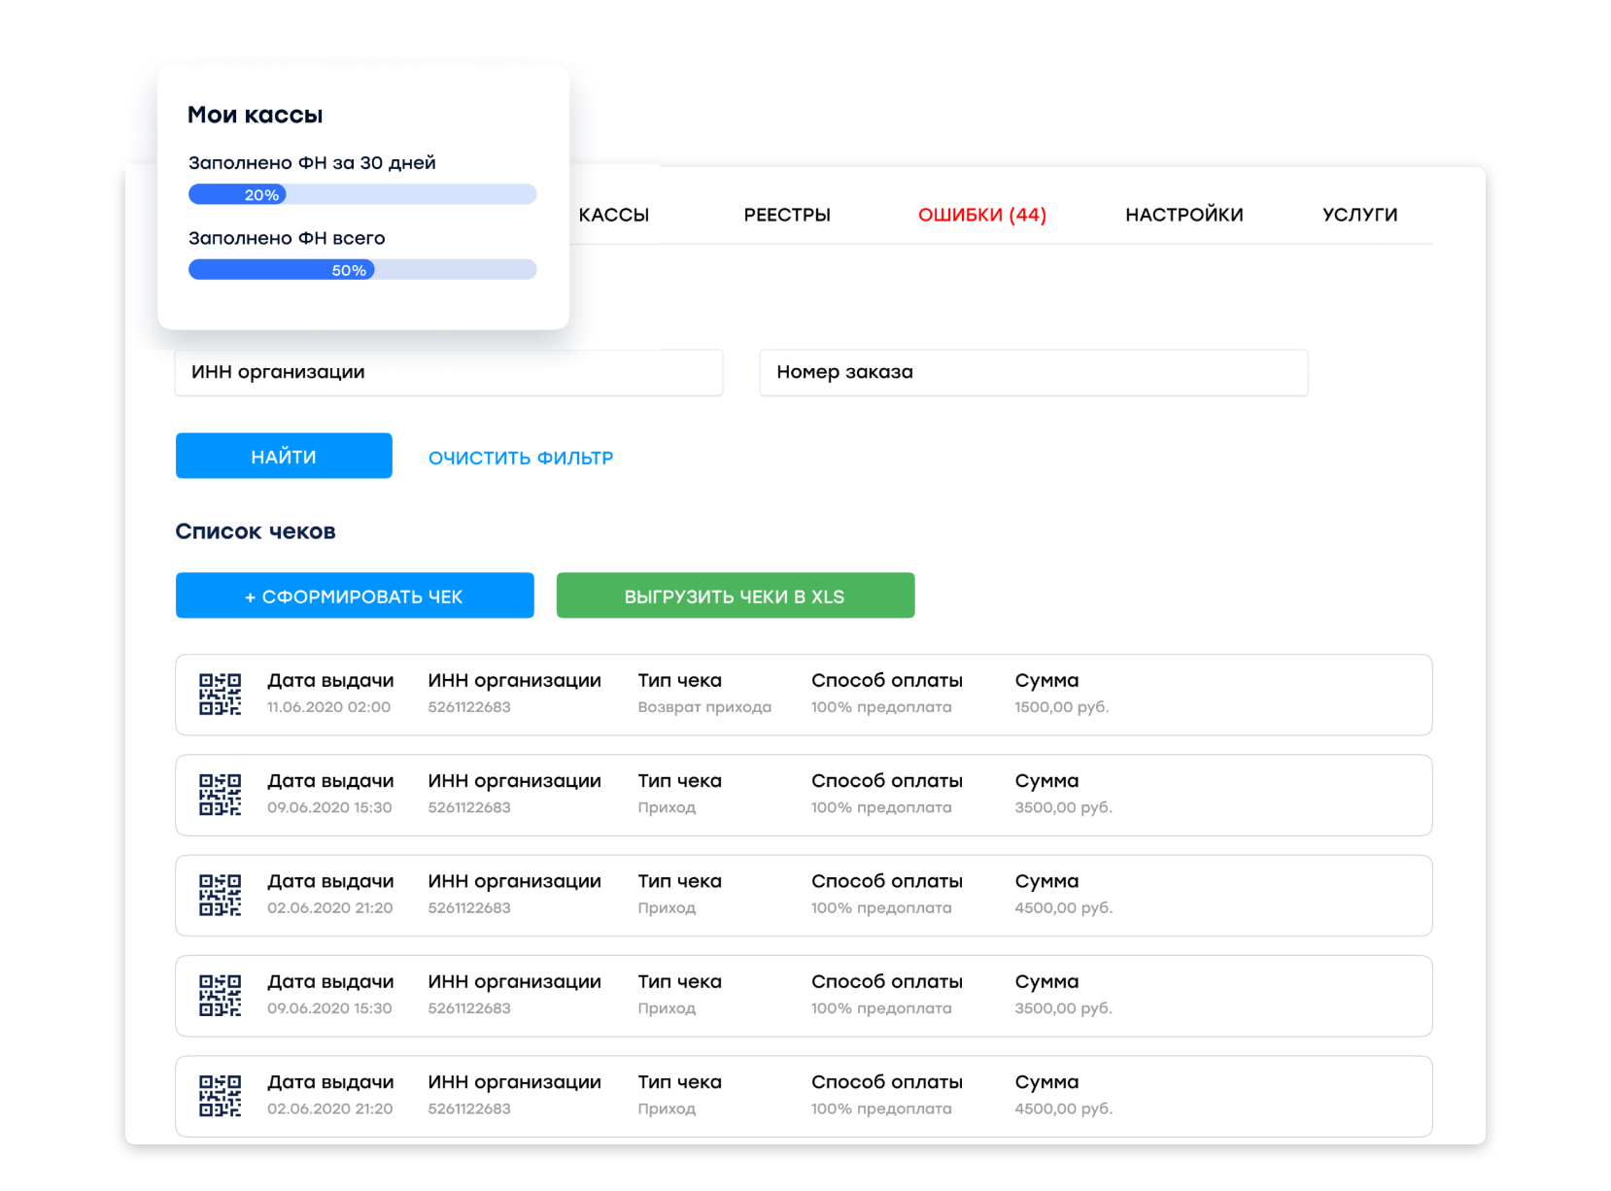The image size is (1611, 1191).
Task: Export receipts with ВЫГРУЗИТЬ ЧЕКИ В XLS
Action: (x=735, y=595)
